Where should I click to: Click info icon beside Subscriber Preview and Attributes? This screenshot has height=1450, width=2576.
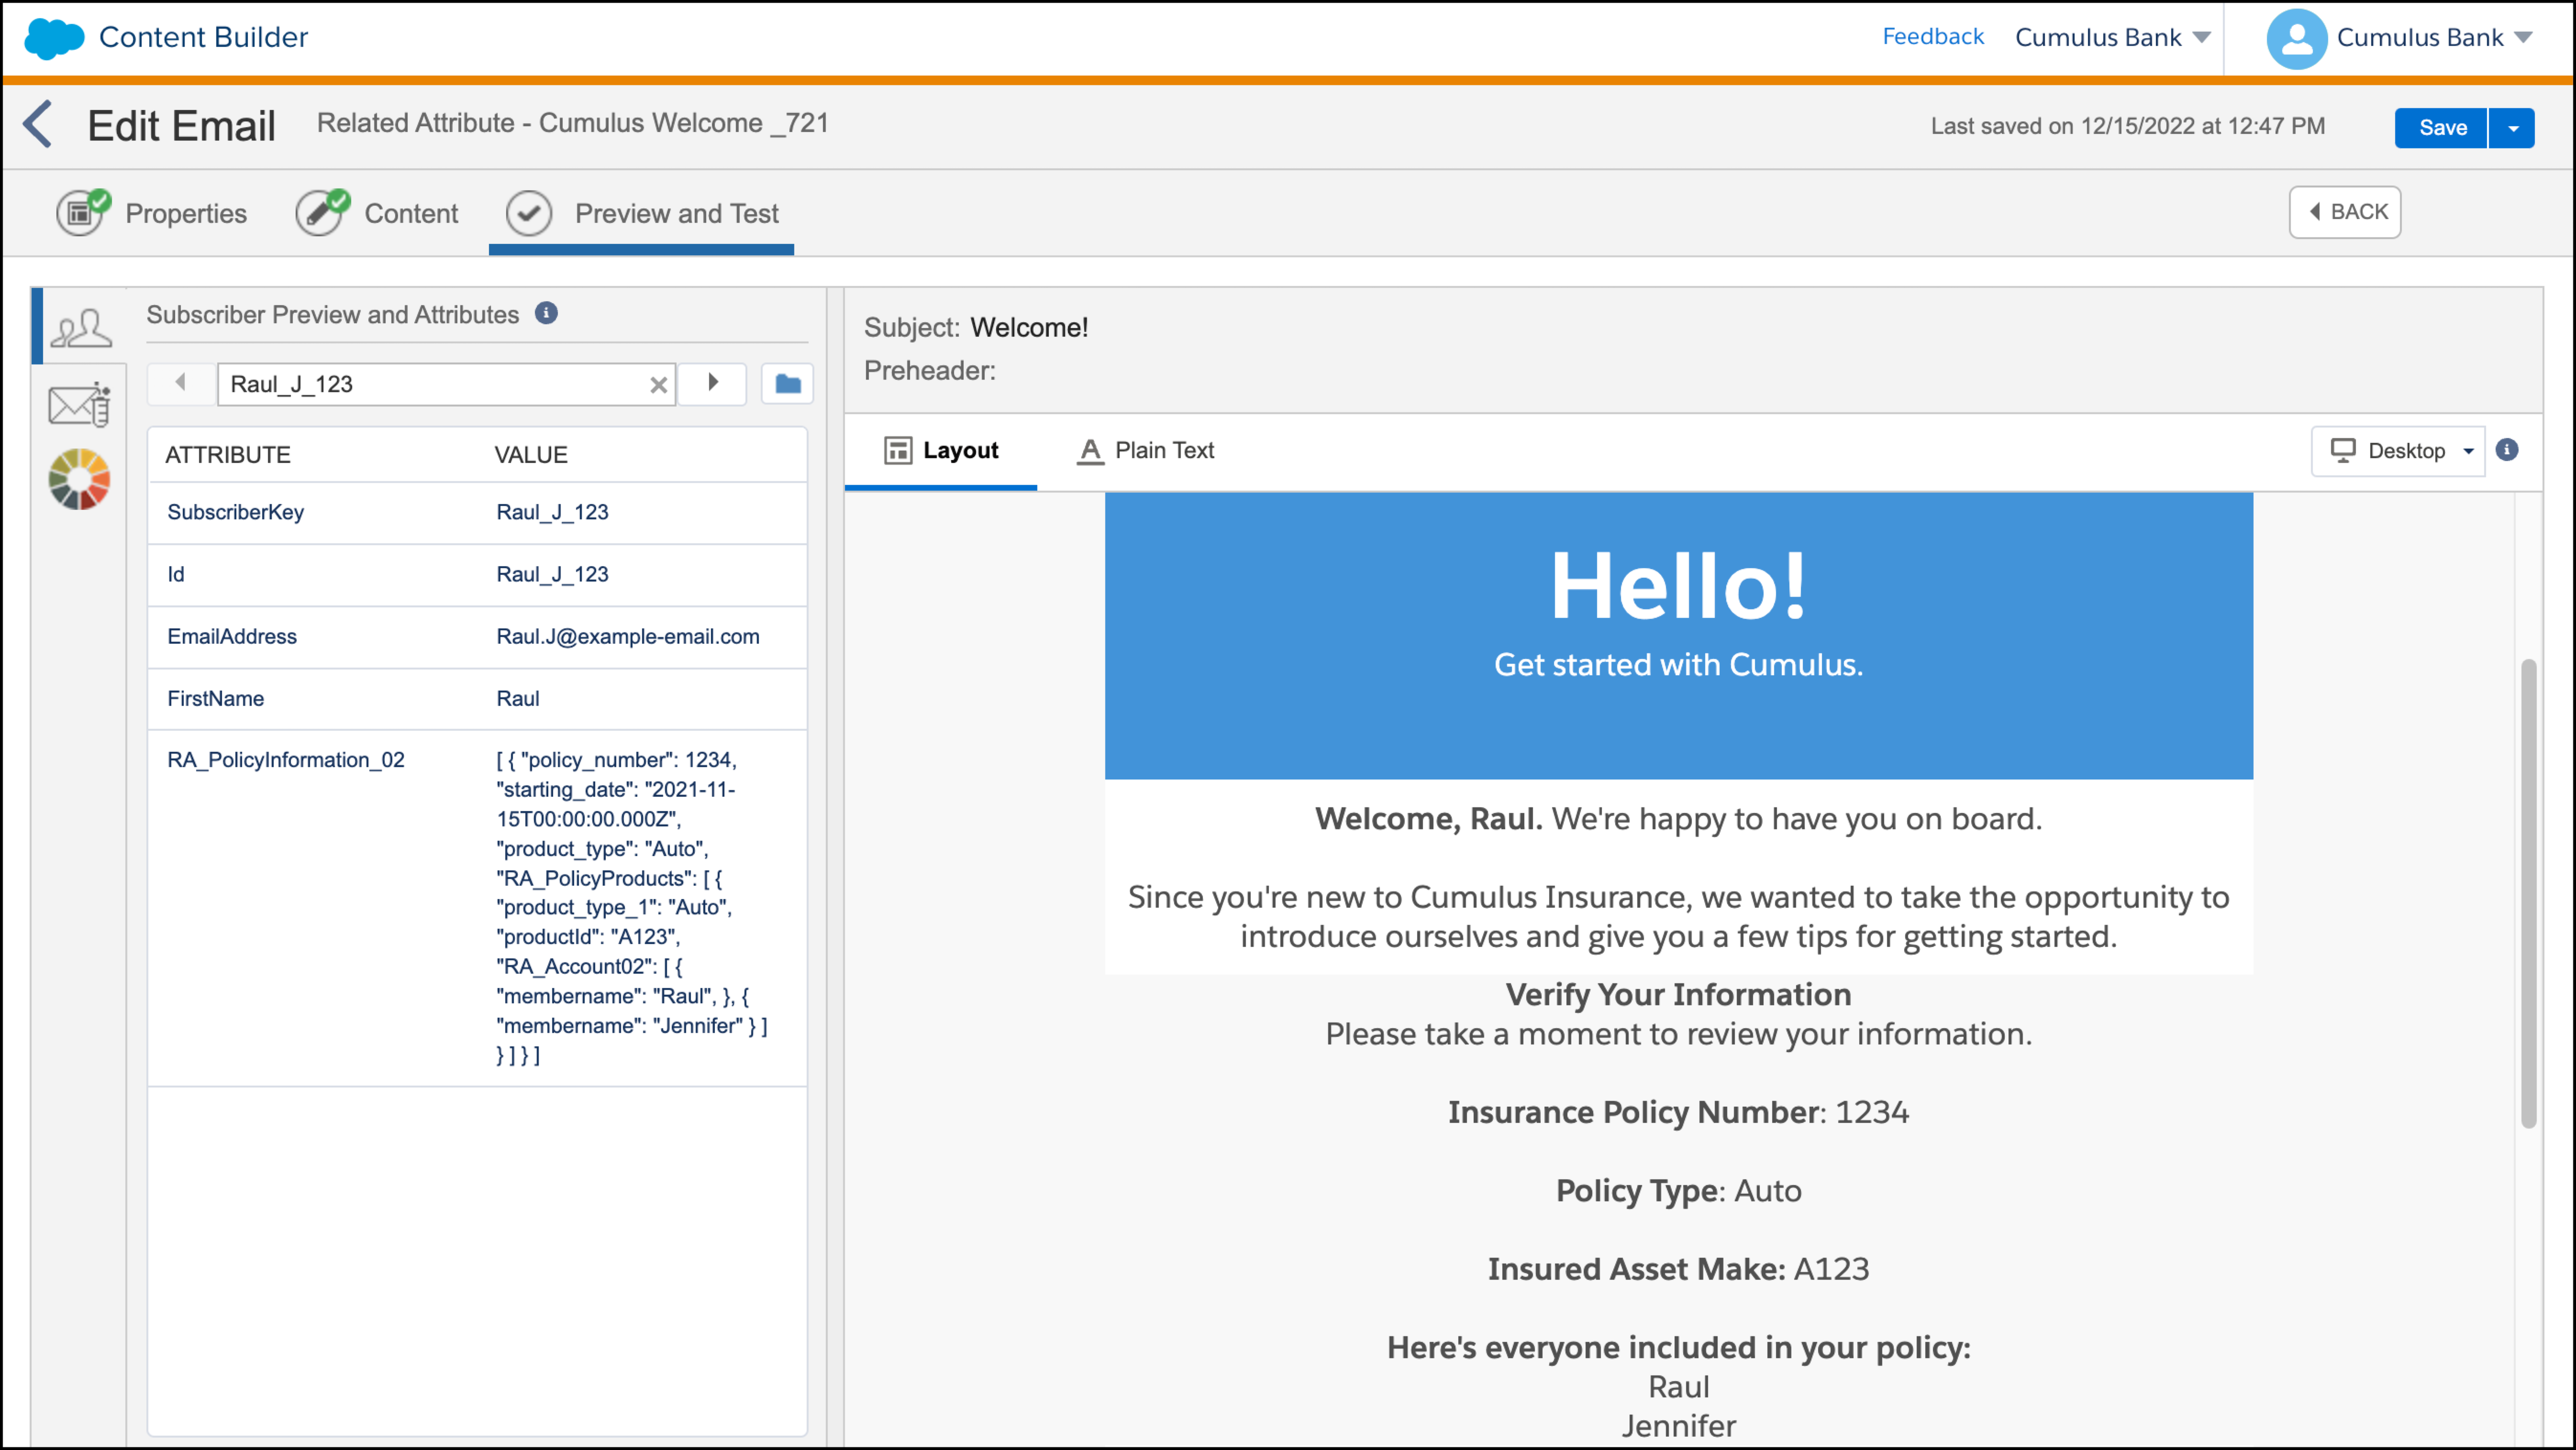tap(546, 313)
